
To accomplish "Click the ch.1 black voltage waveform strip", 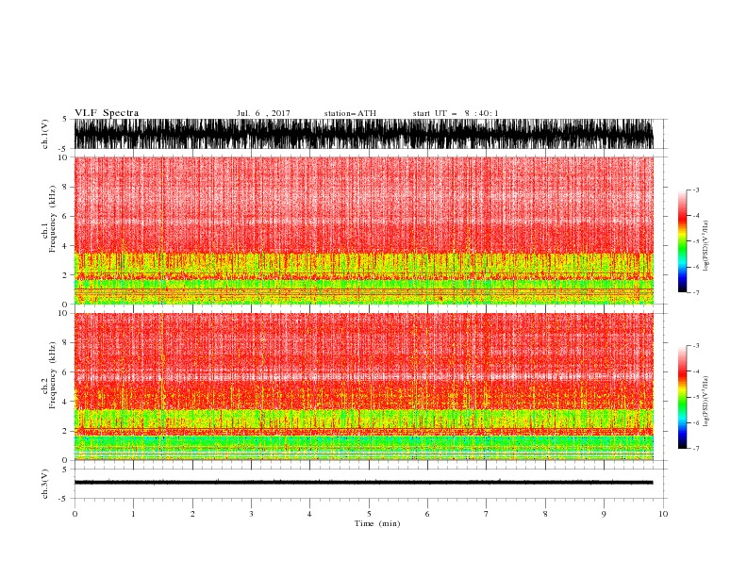I will (x=363, y=134).
